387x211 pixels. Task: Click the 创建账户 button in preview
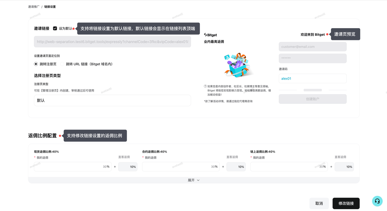point(313,99)
